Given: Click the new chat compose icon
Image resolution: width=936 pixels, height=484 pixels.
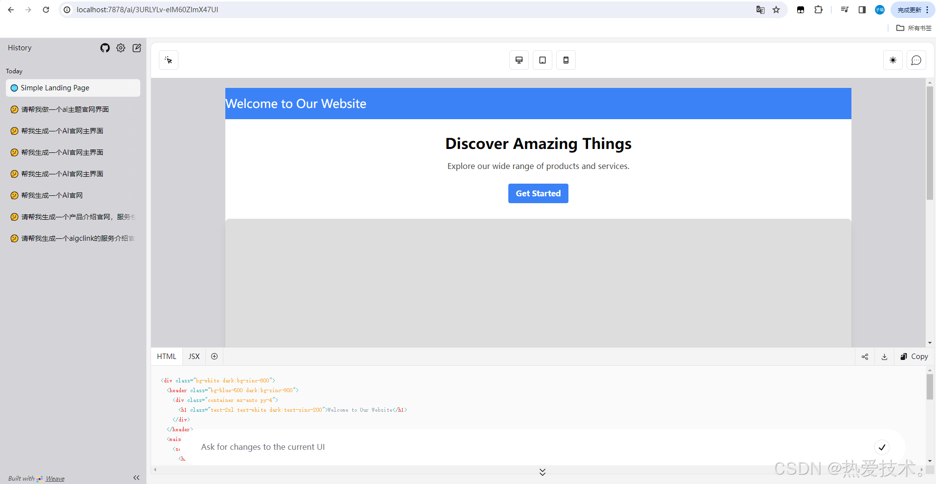Looking at the screenshot, I should click(x=137, y=48).
